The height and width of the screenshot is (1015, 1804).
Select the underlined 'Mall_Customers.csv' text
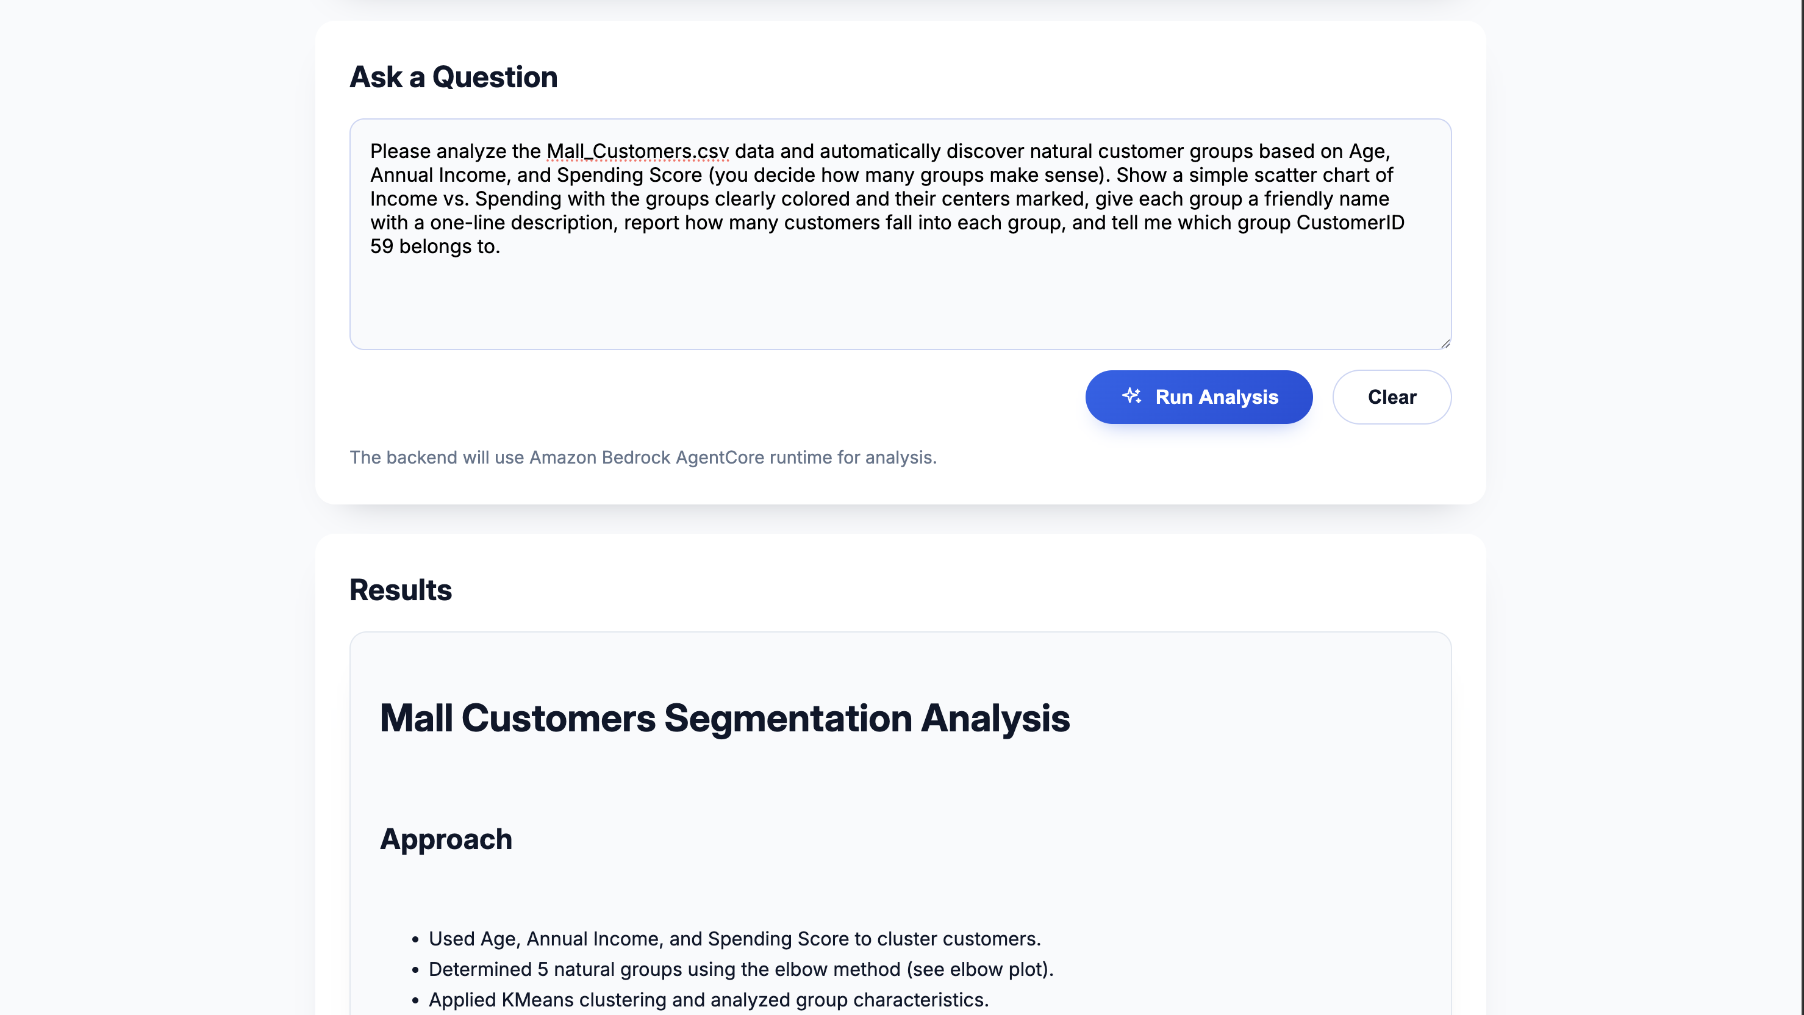pos(637,151)
